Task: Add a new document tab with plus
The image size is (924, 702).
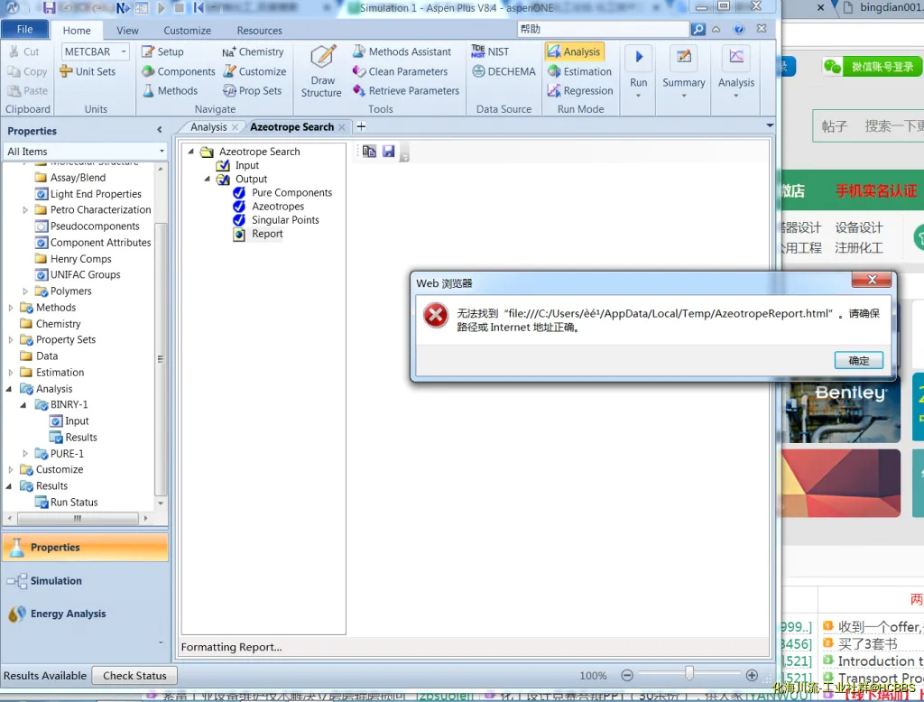Action: click(x=361, y=126)
